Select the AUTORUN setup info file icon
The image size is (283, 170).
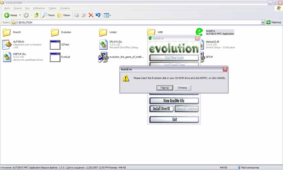7,44
